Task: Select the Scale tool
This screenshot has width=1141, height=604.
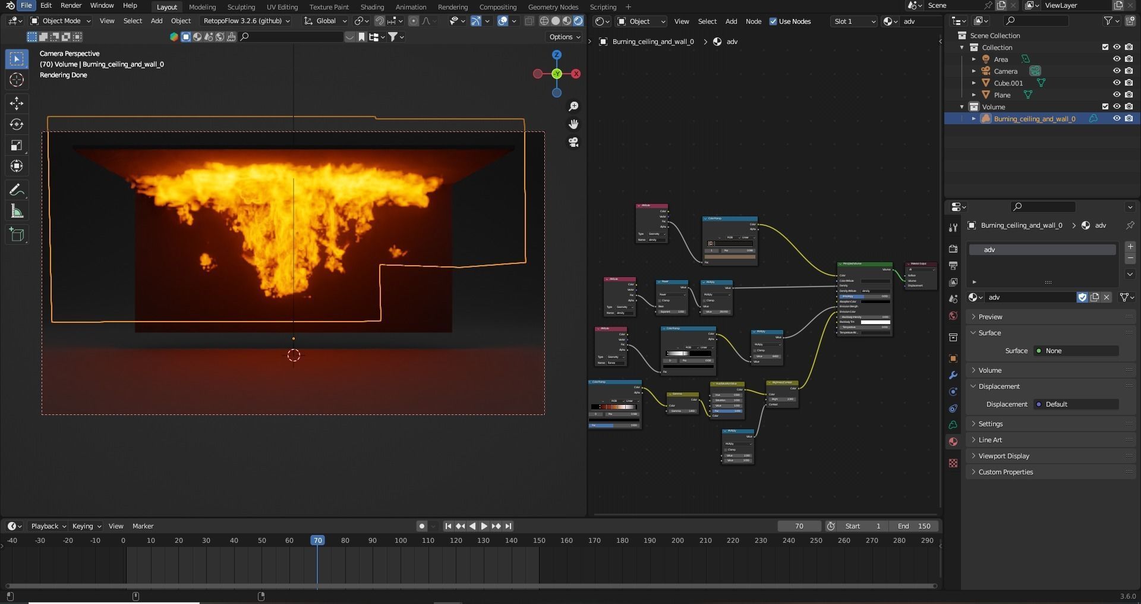Action: click(x=17, y=145)
